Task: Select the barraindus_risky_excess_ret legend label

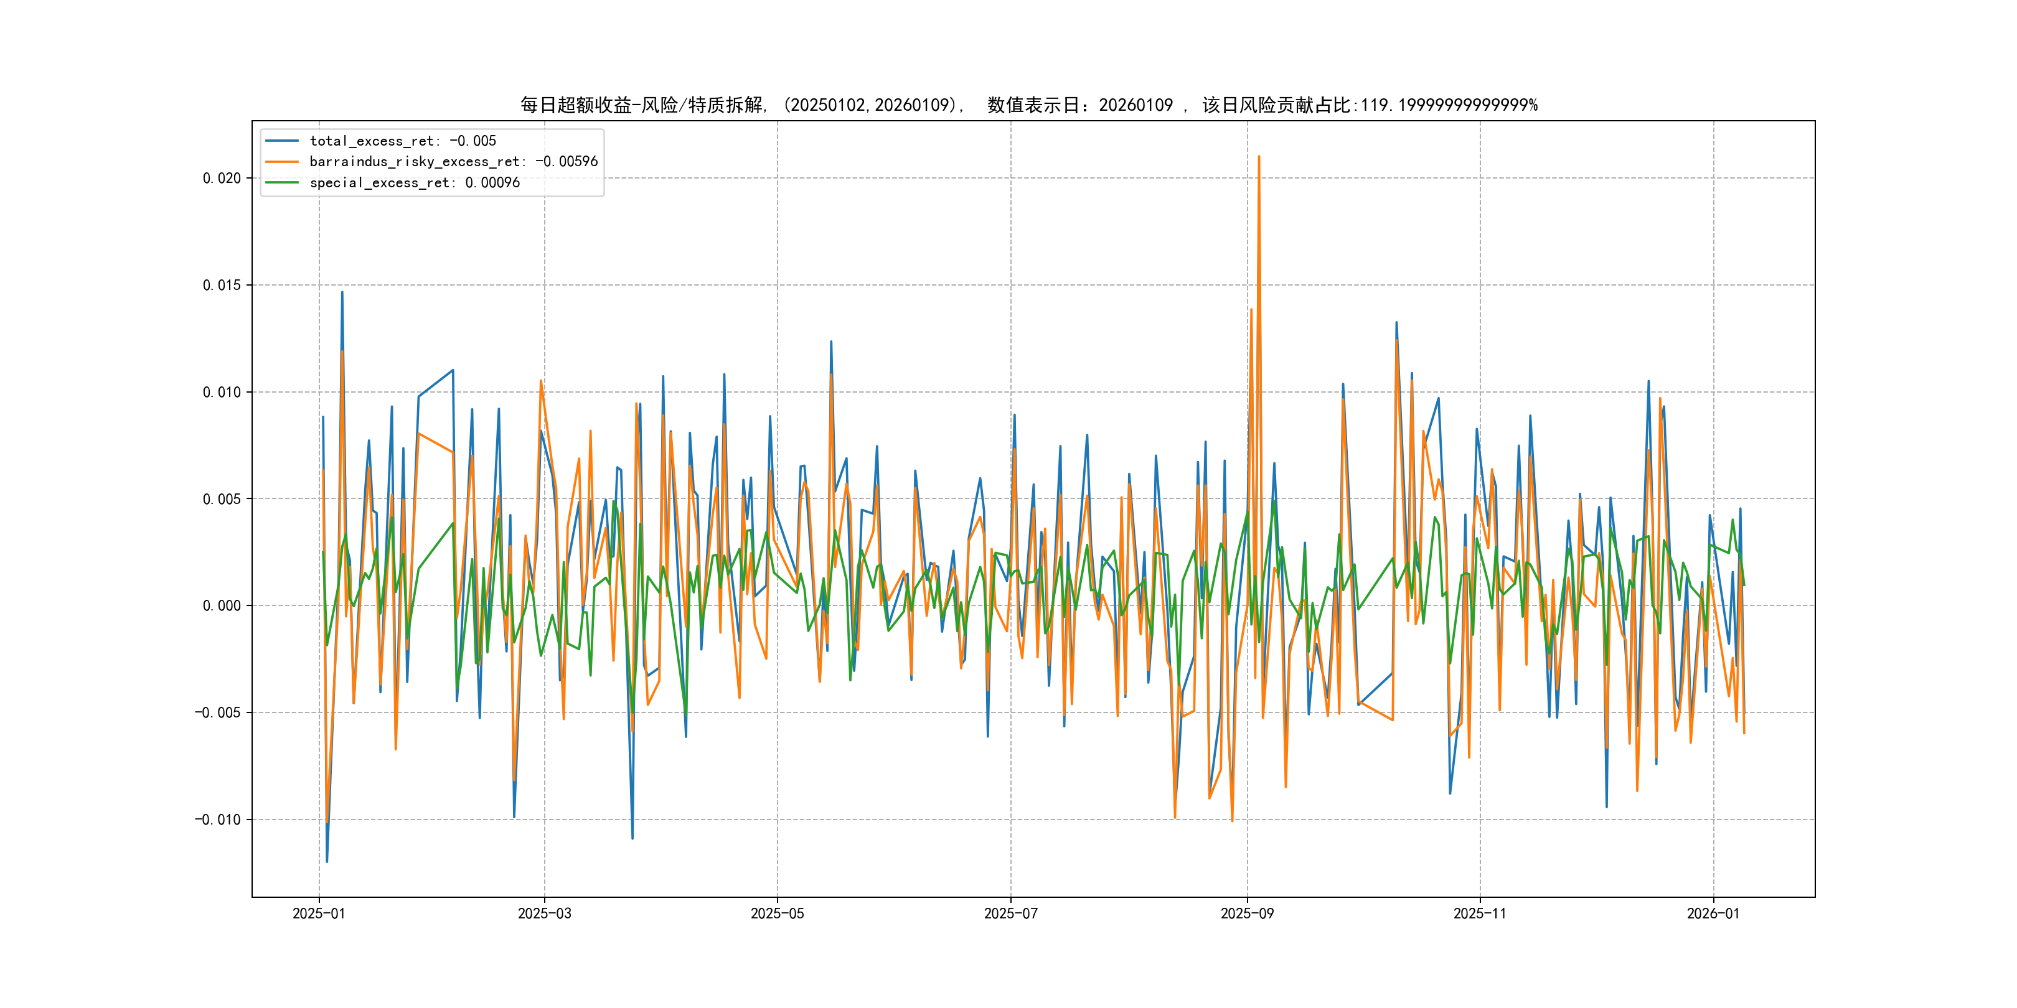Action: point(453,162)
